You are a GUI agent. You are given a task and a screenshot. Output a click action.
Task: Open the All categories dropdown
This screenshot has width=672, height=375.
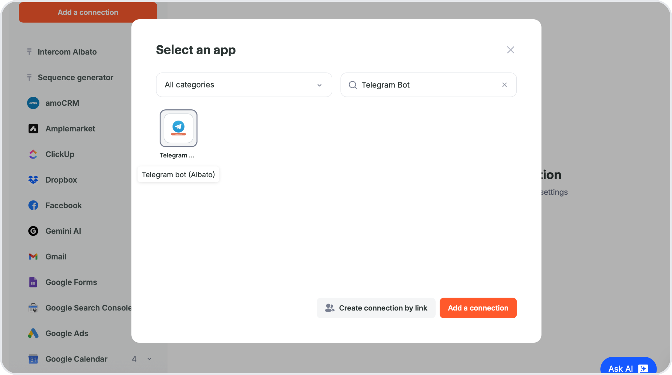pyautogui.click(x=244, y=85)
